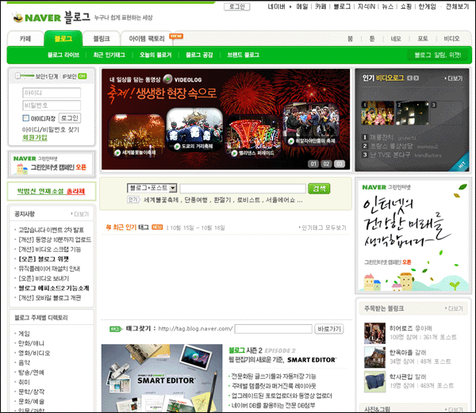Screen dimensions: 476x413
Task: Select banner page 01
Action: [x=313, y=164]
